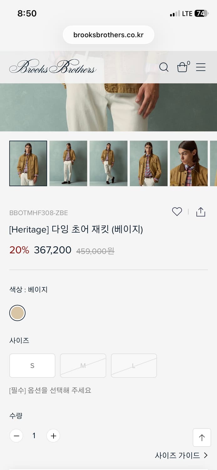Select the product code BBOTMHF308-ZBE text
217x470 pixels.
point(39,212)
